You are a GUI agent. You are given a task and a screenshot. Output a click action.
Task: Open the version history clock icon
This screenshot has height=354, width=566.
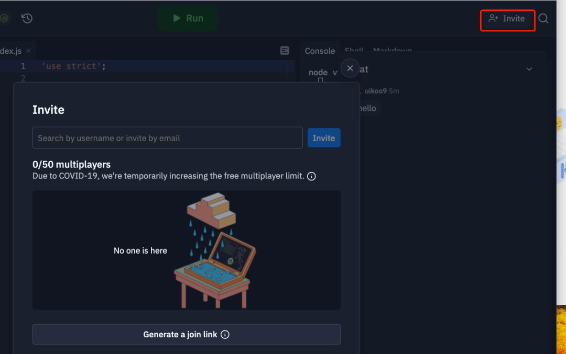[x=27, y=18]
